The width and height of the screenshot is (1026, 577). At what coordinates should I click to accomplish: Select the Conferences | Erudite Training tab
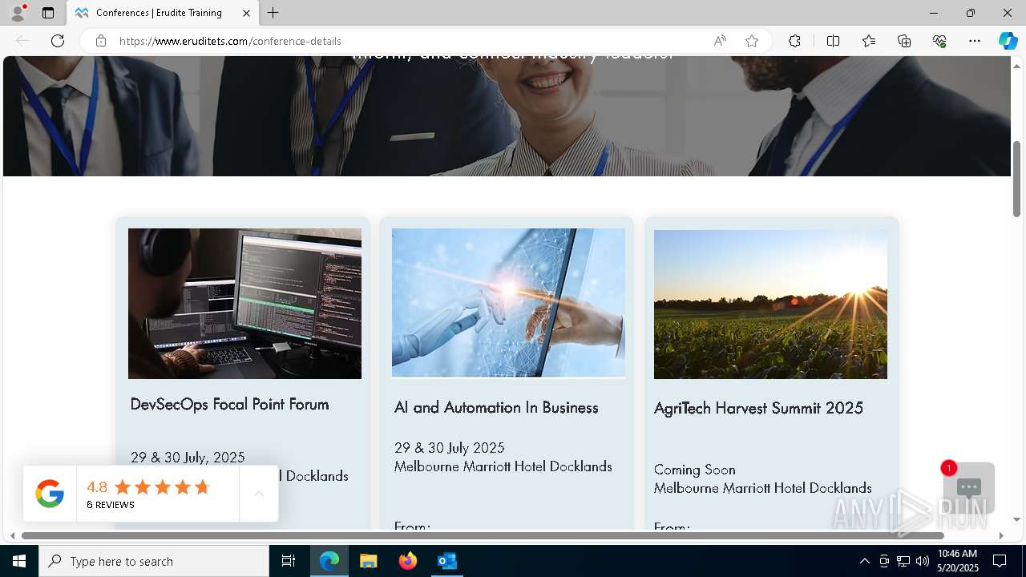(163, 13)
